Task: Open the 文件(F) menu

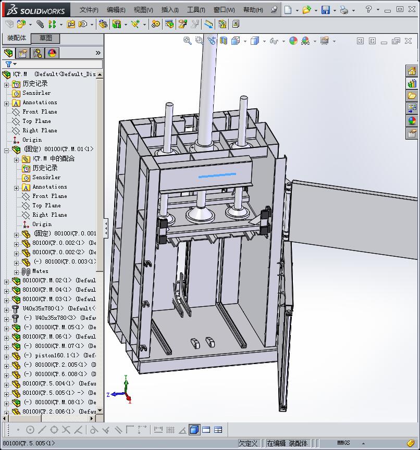Action: click(x=89, y=10)
